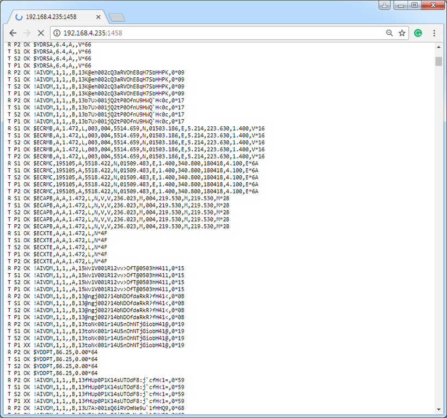View site information icon in address bar

pos(57,33)
